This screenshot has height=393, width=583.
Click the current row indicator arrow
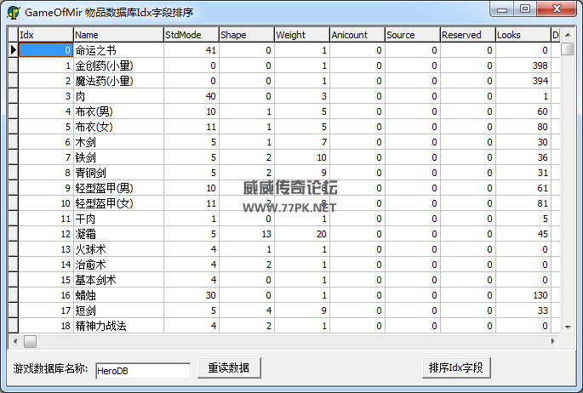tap(13, 51)
